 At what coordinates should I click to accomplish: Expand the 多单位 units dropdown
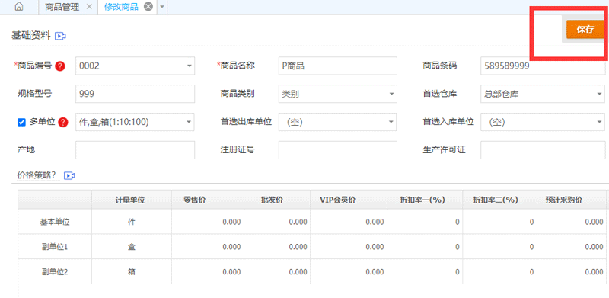click(x=189, y=122)
